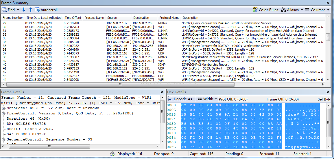The height and width of the screenshot is (159, 334).
Task: Sort by Source column header
Action: (119, 18)
